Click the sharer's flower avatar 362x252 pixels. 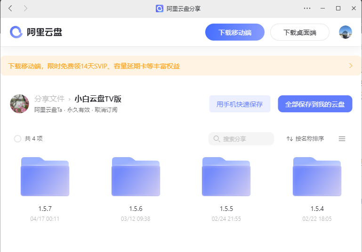click(20, 104)
